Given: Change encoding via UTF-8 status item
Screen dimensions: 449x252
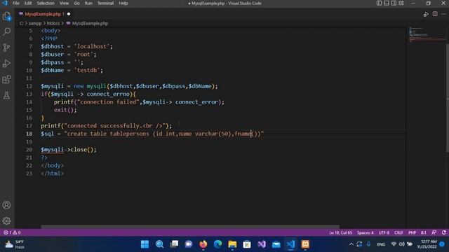Looking at the screenshot, I should [384, 232].
